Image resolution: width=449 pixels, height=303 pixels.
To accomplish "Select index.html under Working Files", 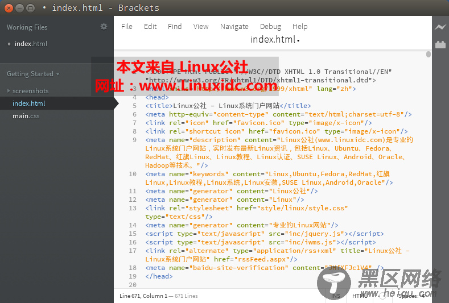I will [31, 44].
